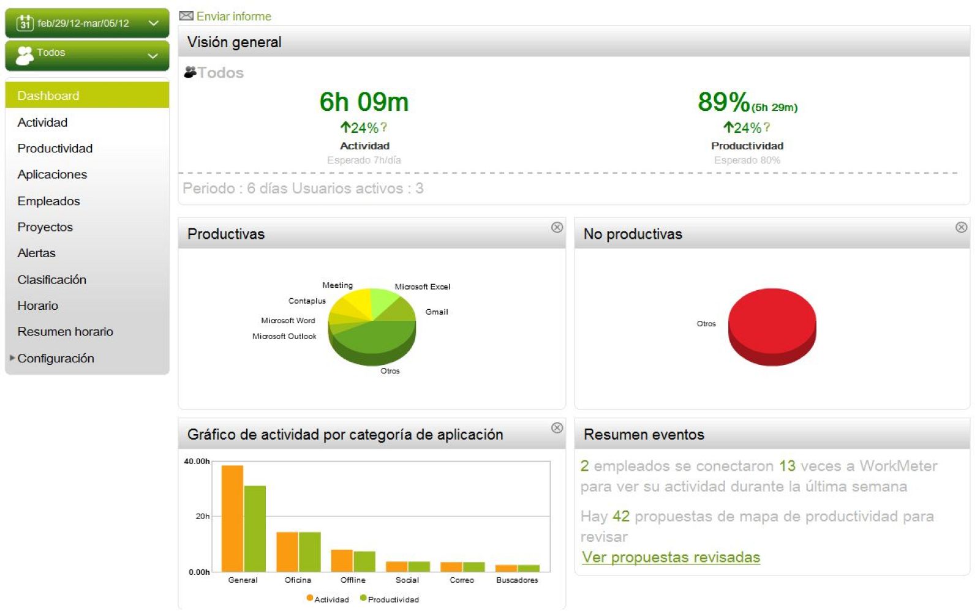Click the Enviar informe link

tap(233, 16)
